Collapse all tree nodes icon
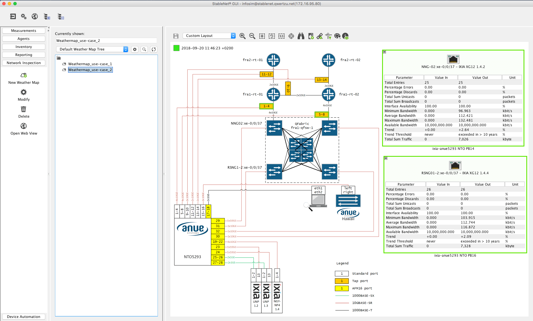This screenshot has width=533, height=321. pos(61,17)
